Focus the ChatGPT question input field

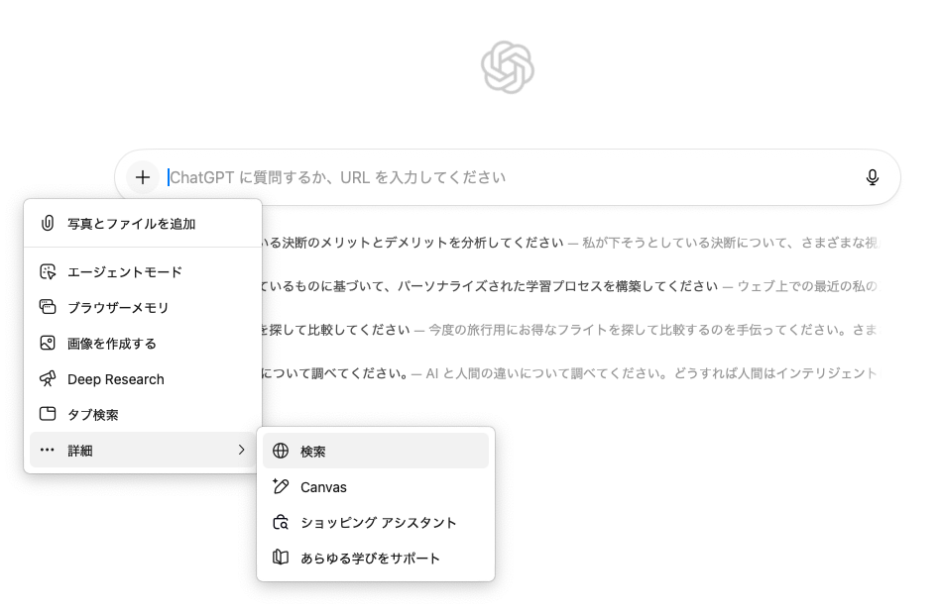pos(496,177)
